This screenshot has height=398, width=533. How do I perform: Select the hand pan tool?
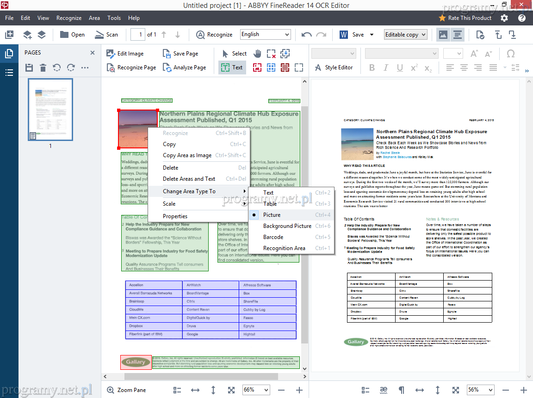point(257,53)
